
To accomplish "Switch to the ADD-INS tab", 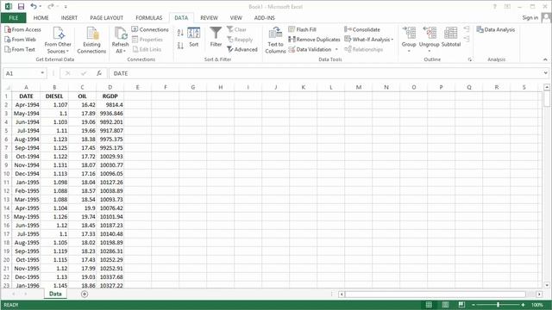I will click(265, 17).
